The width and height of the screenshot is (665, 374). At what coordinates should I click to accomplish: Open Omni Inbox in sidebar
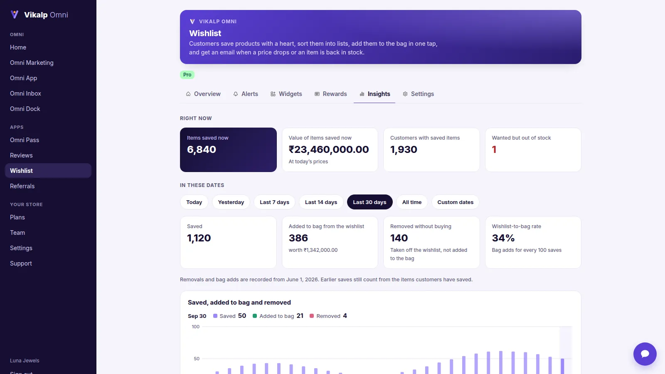coord(48,93)
